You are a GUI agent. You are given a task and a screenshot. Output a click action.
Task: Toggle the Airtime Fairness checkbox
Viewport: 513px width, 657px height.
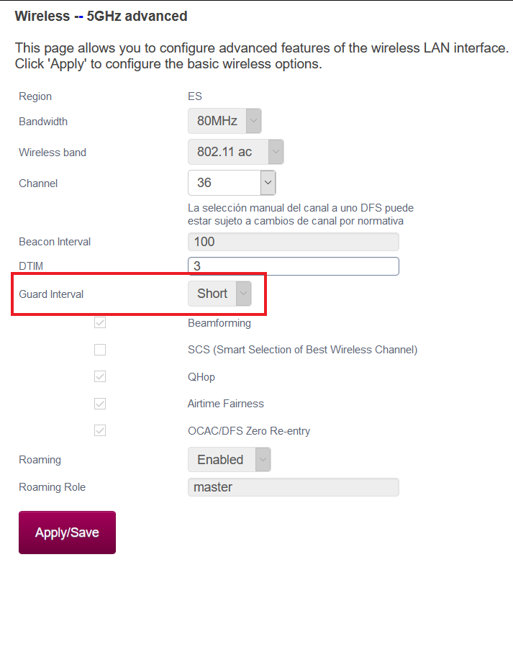pos(100,404)
